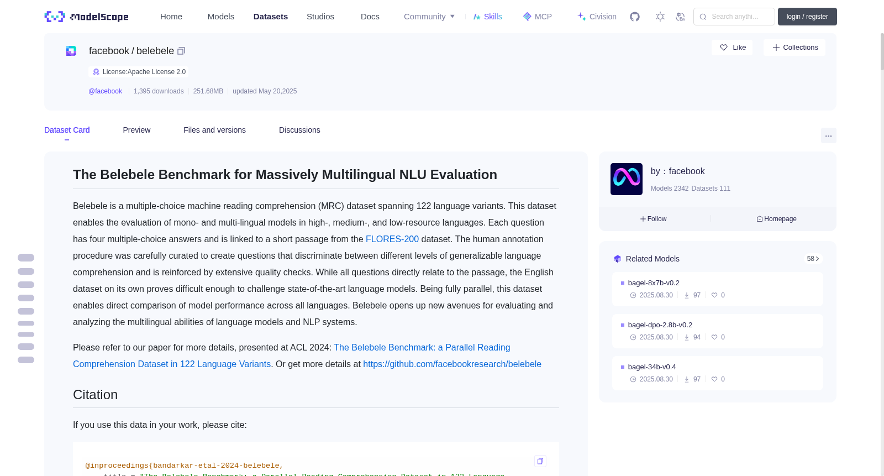Click the dataset avatar icon beside facebook/belebele
This screenshot has height=476, width=884.
point(71,51)
